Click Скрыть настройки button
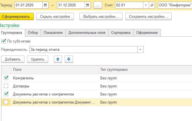 [55, 16]
